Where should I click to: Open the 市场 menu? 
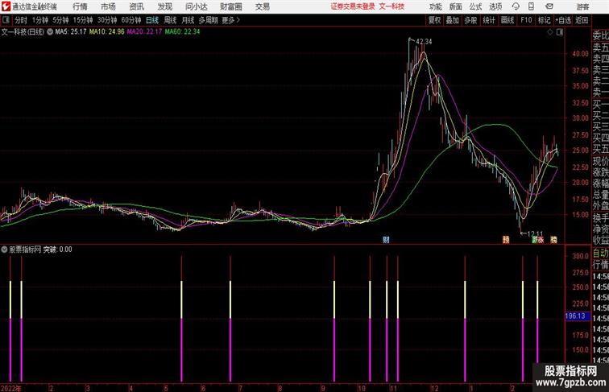109,6
